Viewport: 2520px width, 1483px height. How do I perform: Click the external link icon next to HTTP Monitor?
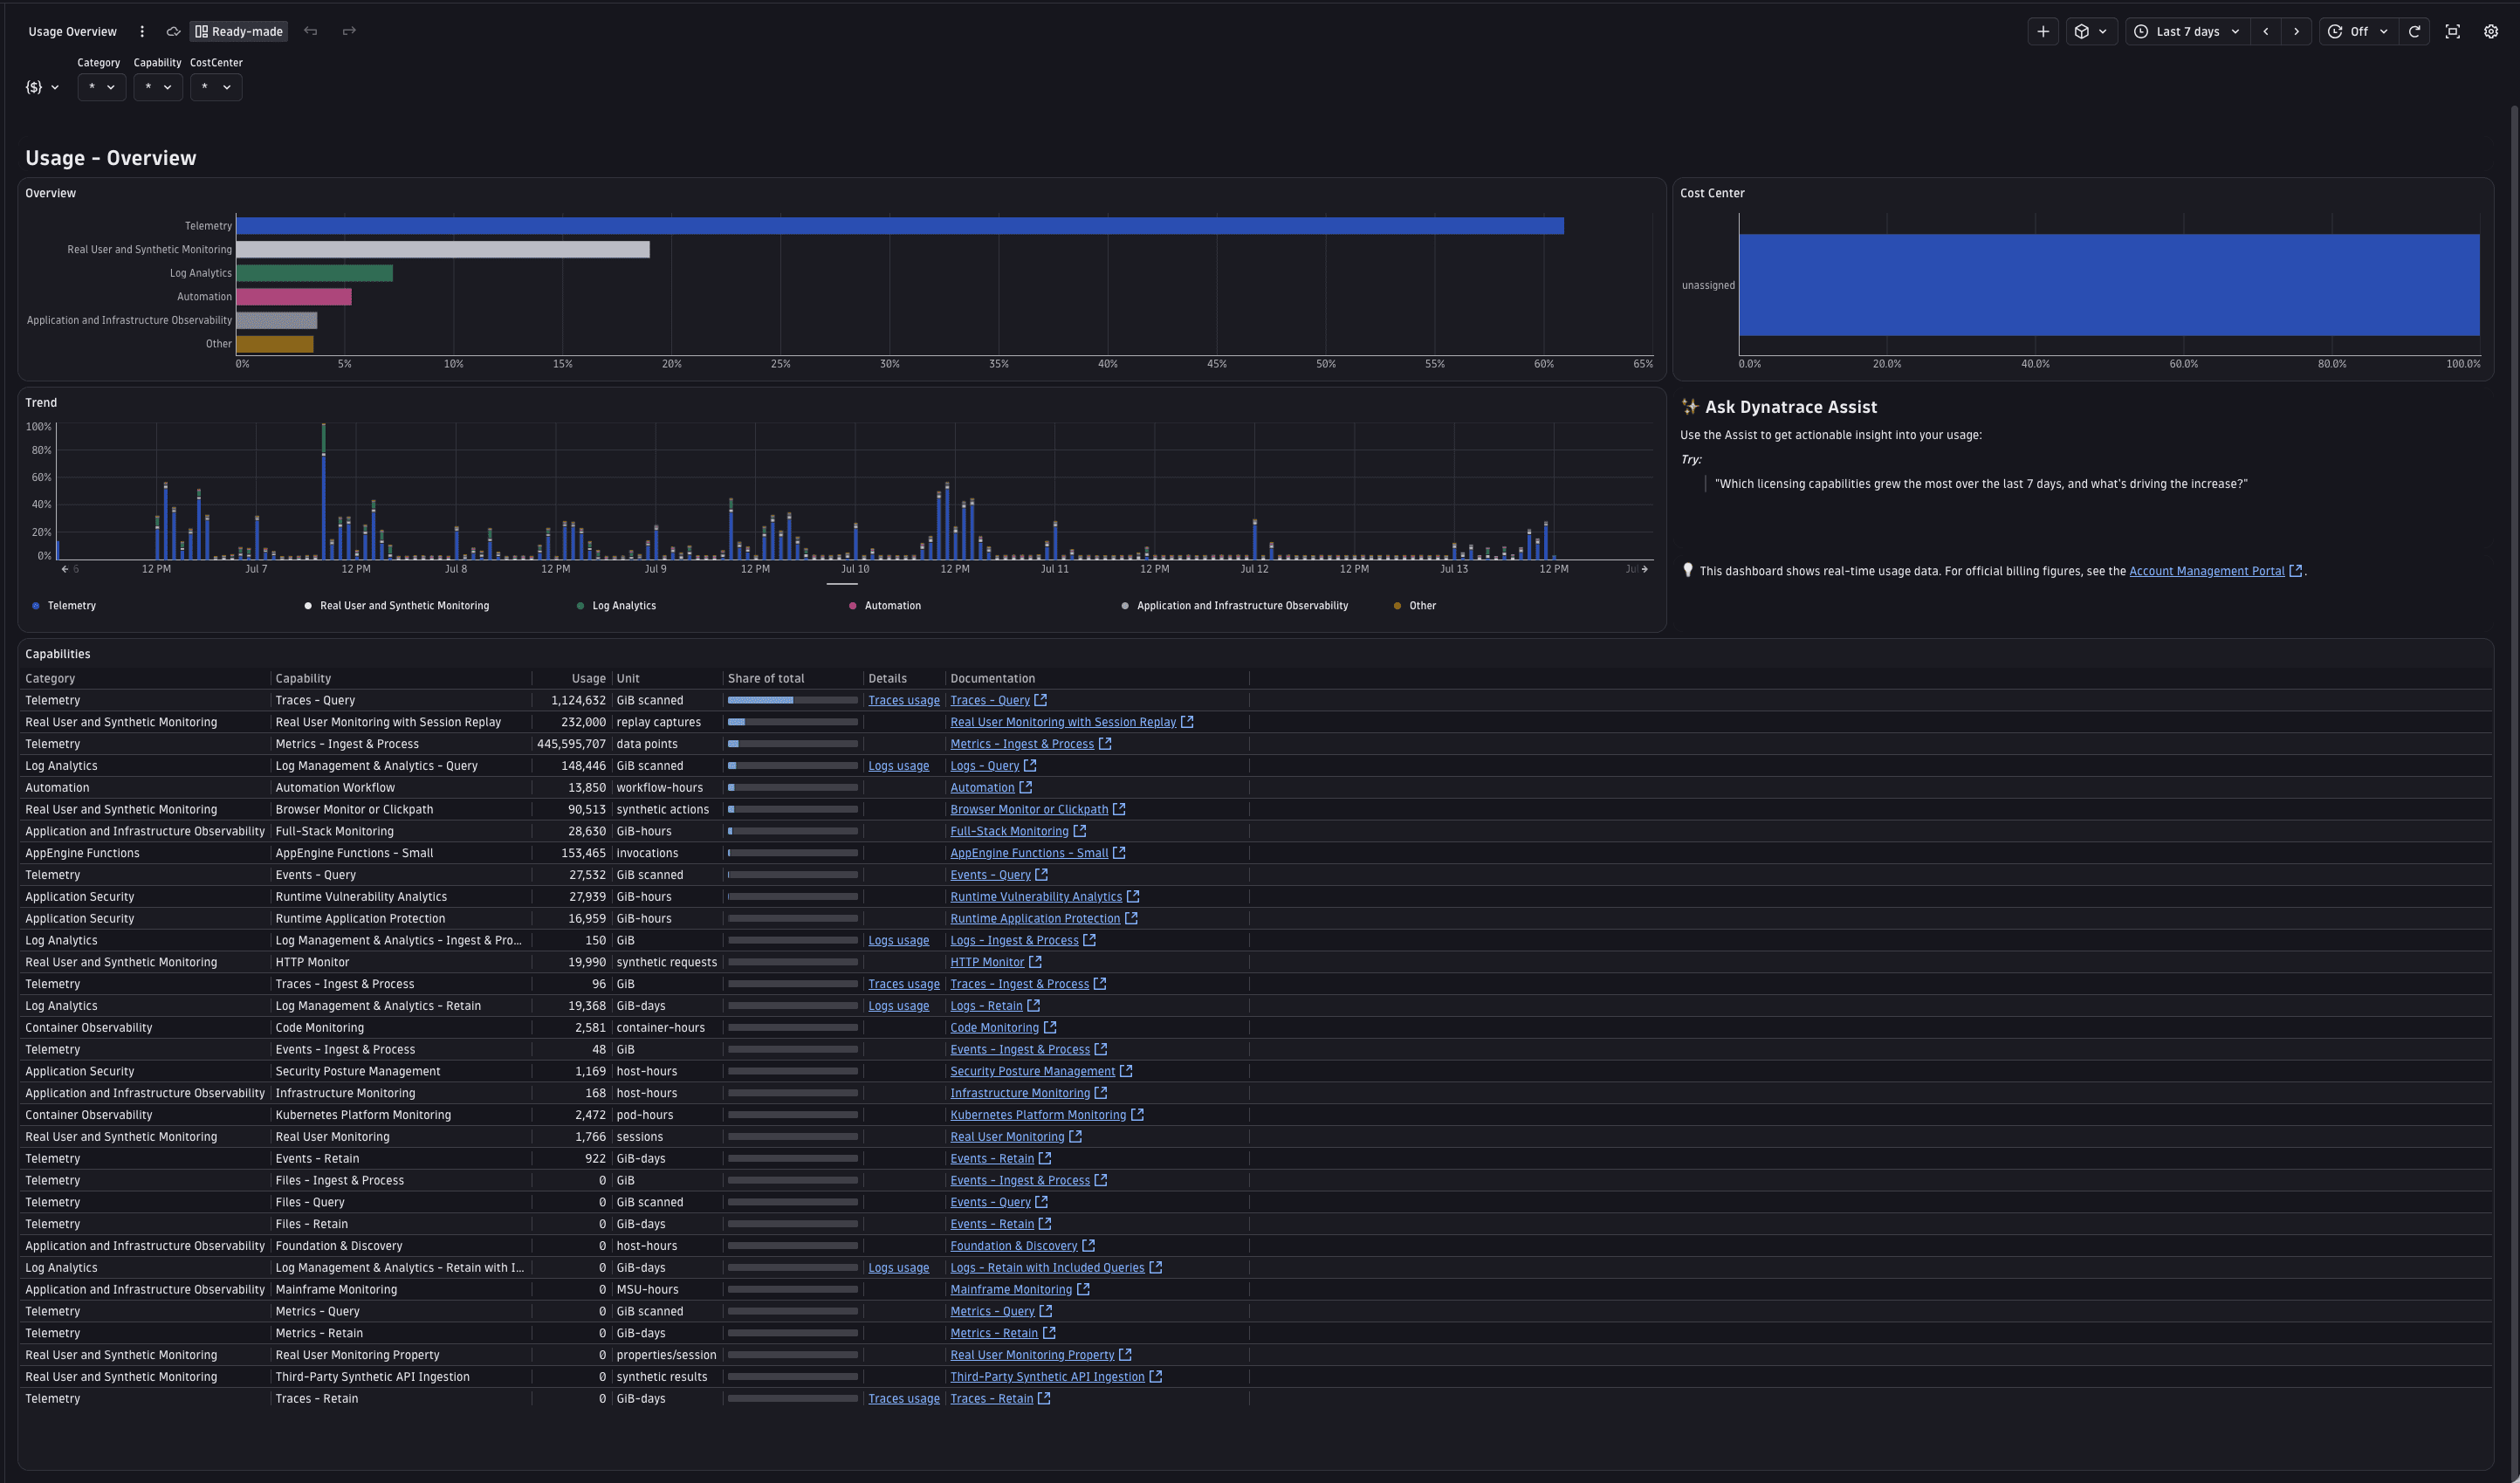pos(1035,962)
